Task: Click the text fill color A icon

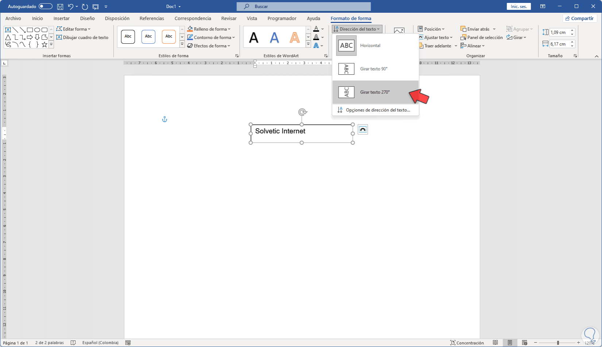Action: point(316,29)
